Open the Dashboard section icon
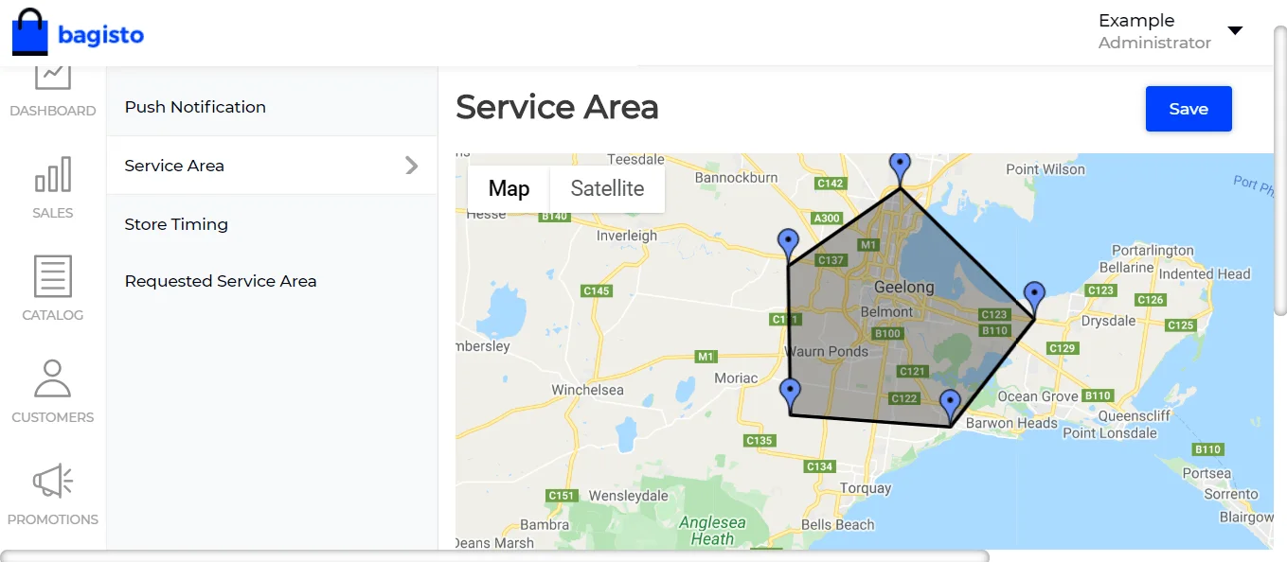 (x=52, y=76)
